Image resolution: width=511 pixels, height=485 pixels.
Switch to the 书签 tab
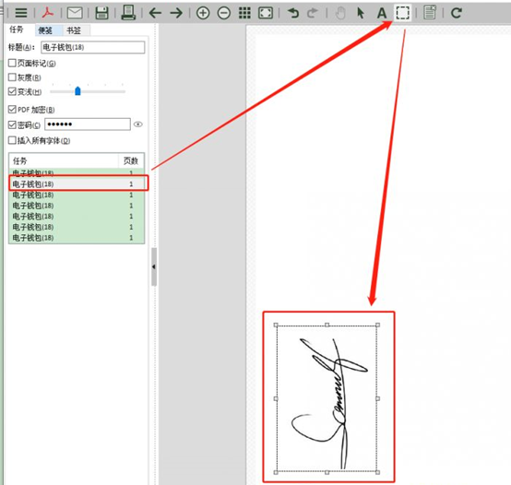(74, 30)
